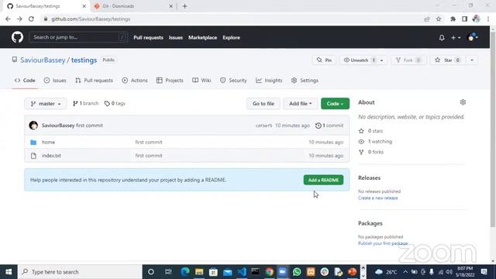Open the 1 branch link
496x279 pixels.
click(x=85, y=103)
